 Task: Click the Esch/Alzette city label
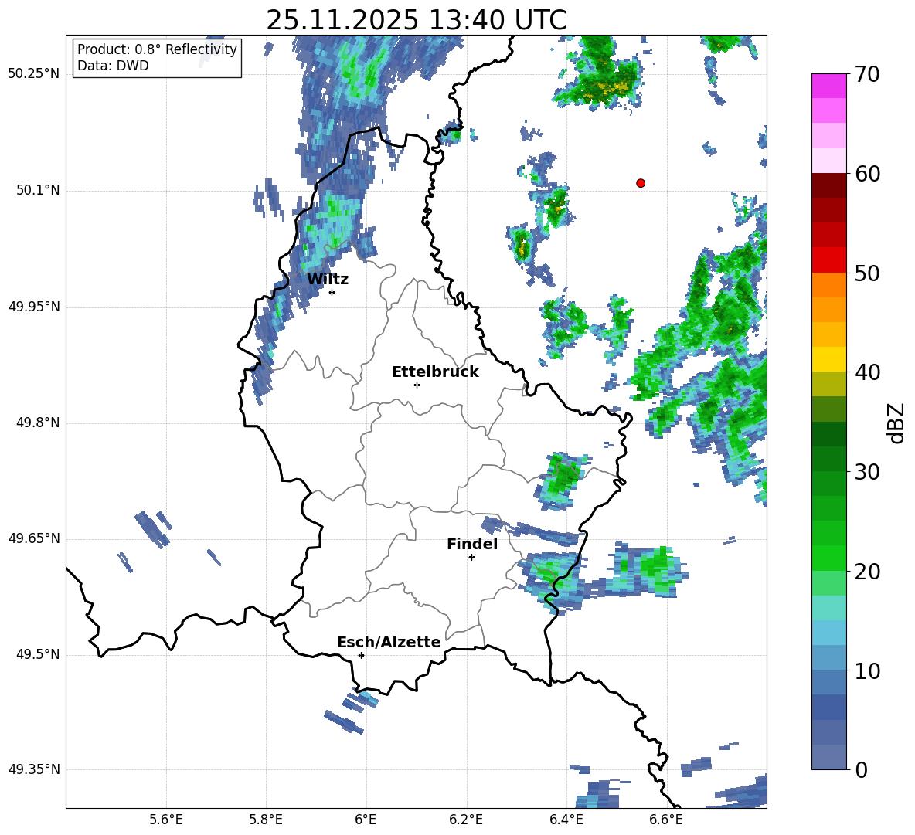[x=389, y=642]
